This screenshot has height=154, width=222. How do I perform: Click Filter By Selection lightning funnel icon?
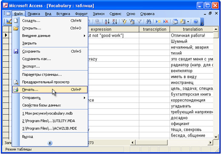click(x=124, y=22)
